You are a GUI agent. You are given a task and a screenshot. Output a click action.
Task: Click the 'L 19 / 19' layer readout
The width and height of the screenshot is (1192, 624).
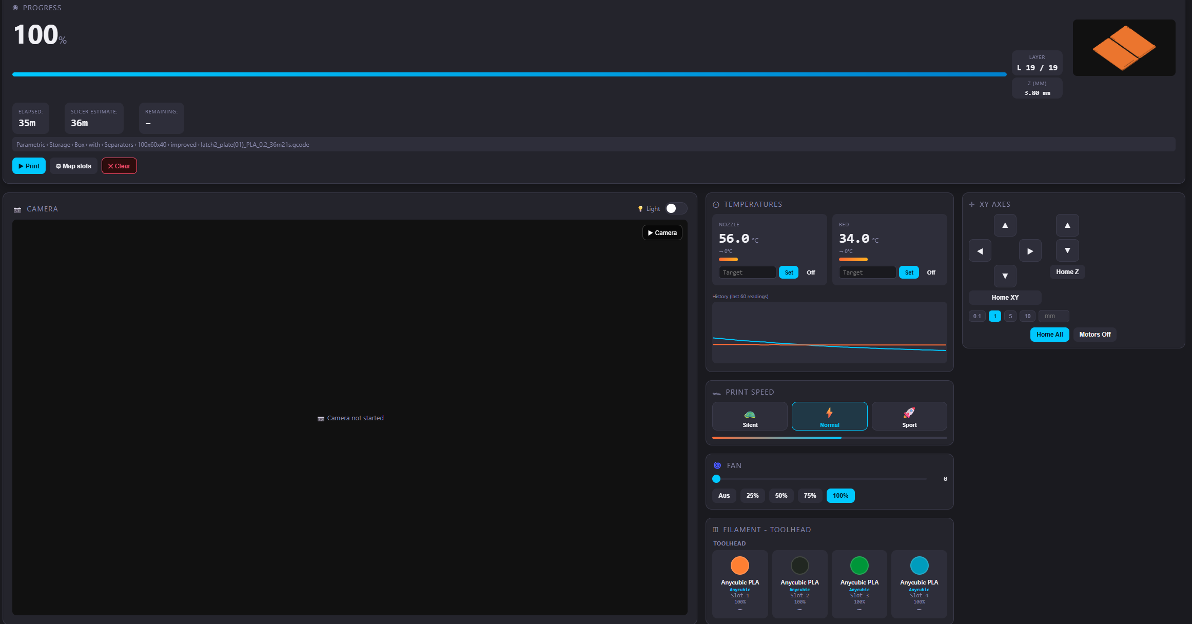pos(1037,68)
